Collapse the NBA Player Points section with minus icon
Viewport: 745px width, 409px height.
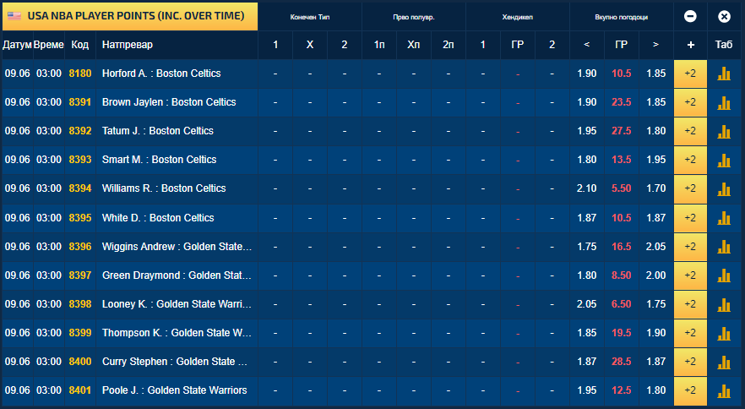pyautogui.click(x=690, y=17)
